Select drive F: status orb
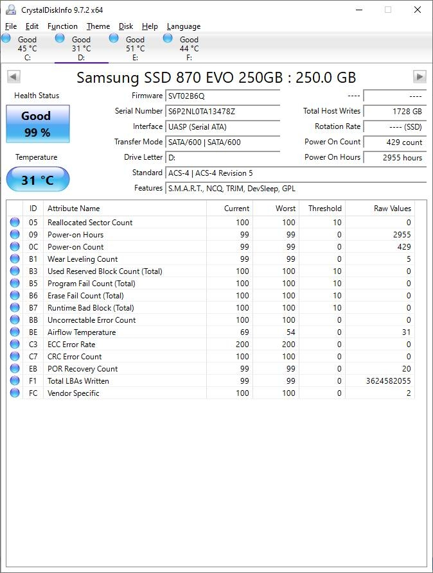Viewport: 433px width, 573px height. pos(168,38)
